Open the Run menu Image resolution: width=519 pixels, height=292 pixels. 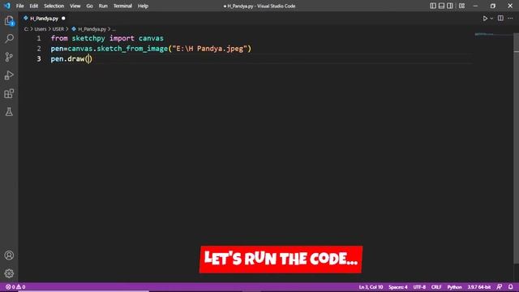103,6
